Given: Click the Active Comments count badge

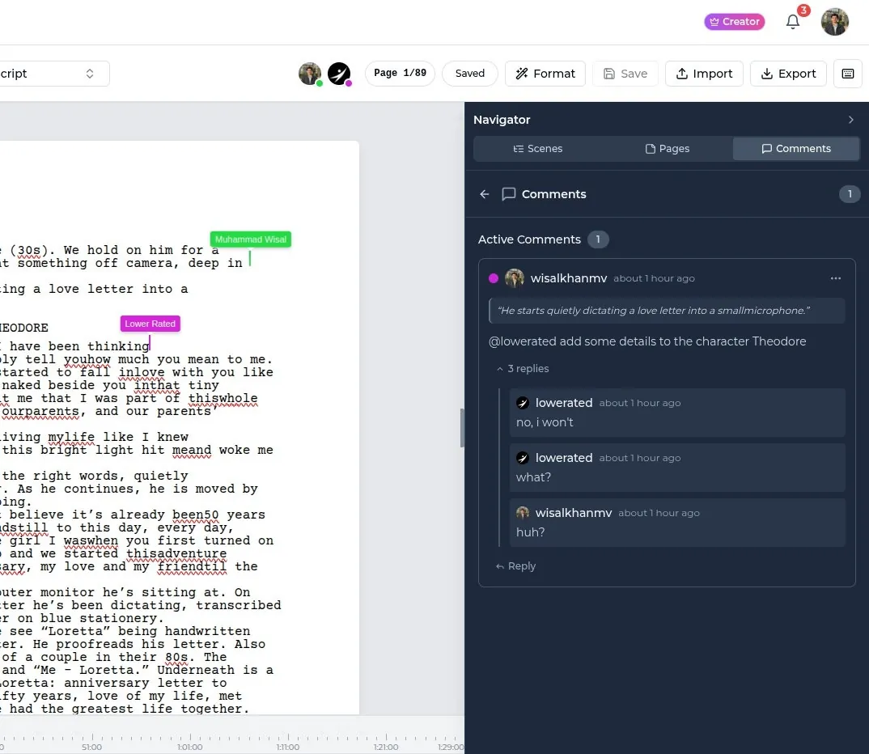Looking at the screenshot, I should pyautogui.click(x=598, y=239).
